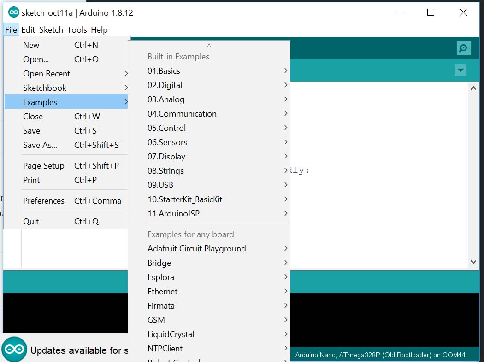Click the Arduino icon beside Updates available
This screenshot has height=362, width=484.
pyautogui.click(x=14, y=350)
